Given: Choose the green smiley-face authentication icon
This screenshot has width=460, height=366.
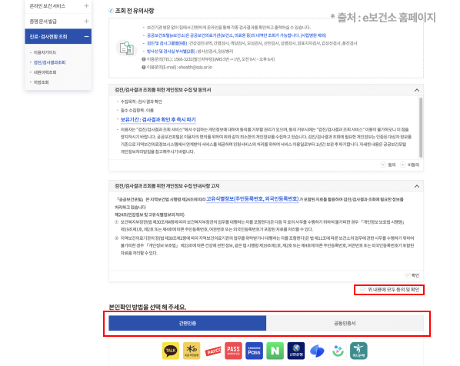Looking at the screenshot, I should click(338, 351).
